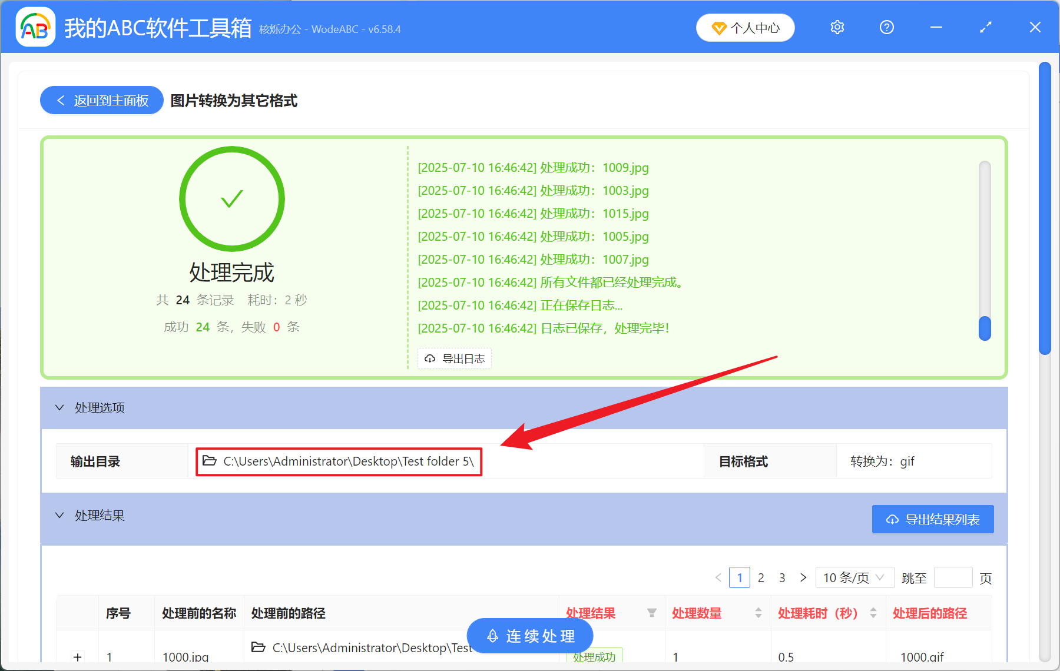Select page 3 of results
This screenshot has width=1060, height=671.
click(782, 577)
